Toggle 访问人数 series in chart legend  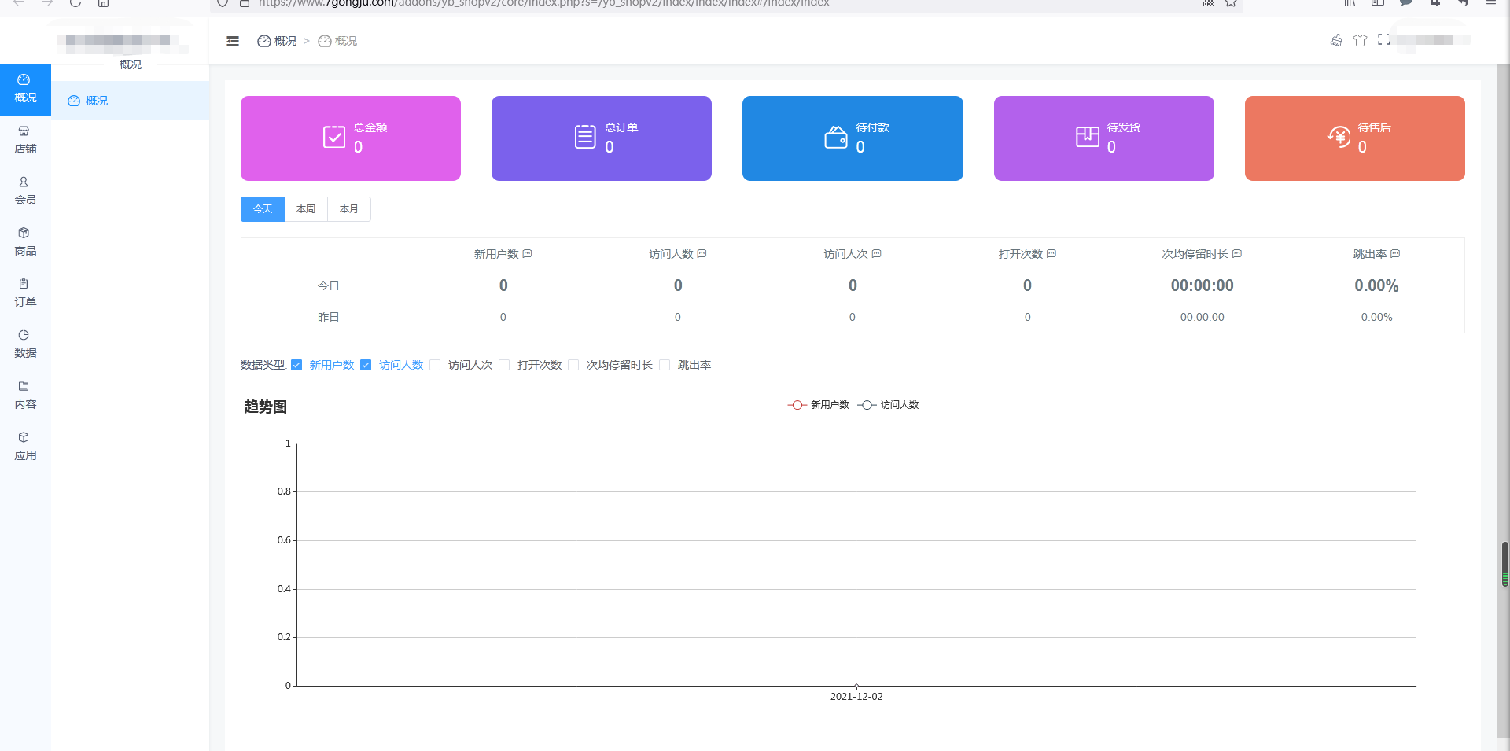pyautogui.click(x=888, y=405)
